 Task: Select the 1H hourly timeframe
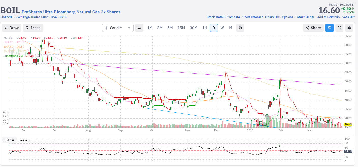coord(204,28)
